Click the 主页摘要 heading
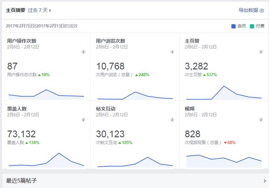269x188 pixels. [x=16, y=10]
